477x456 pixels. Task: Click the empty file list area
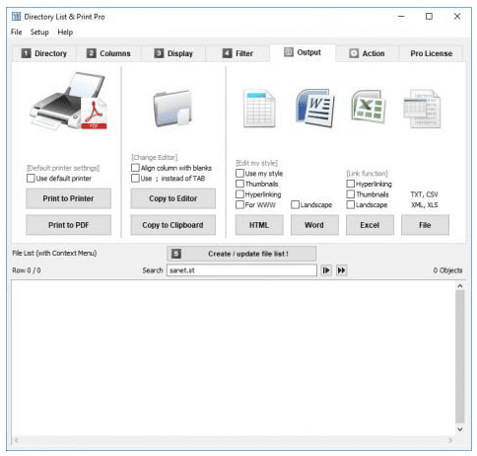click(x=234, y=358)
